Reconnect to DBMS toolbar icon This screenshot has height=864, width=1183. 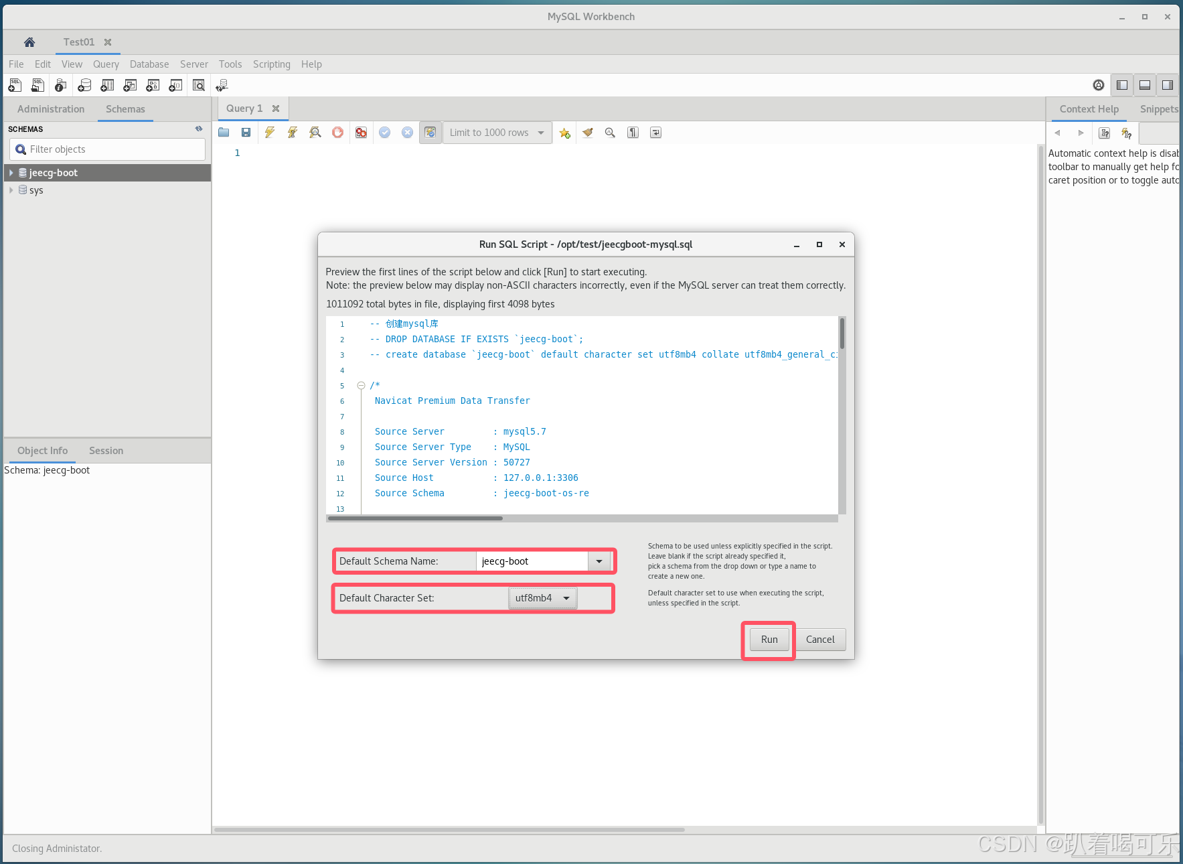click(x=222, y=85)
